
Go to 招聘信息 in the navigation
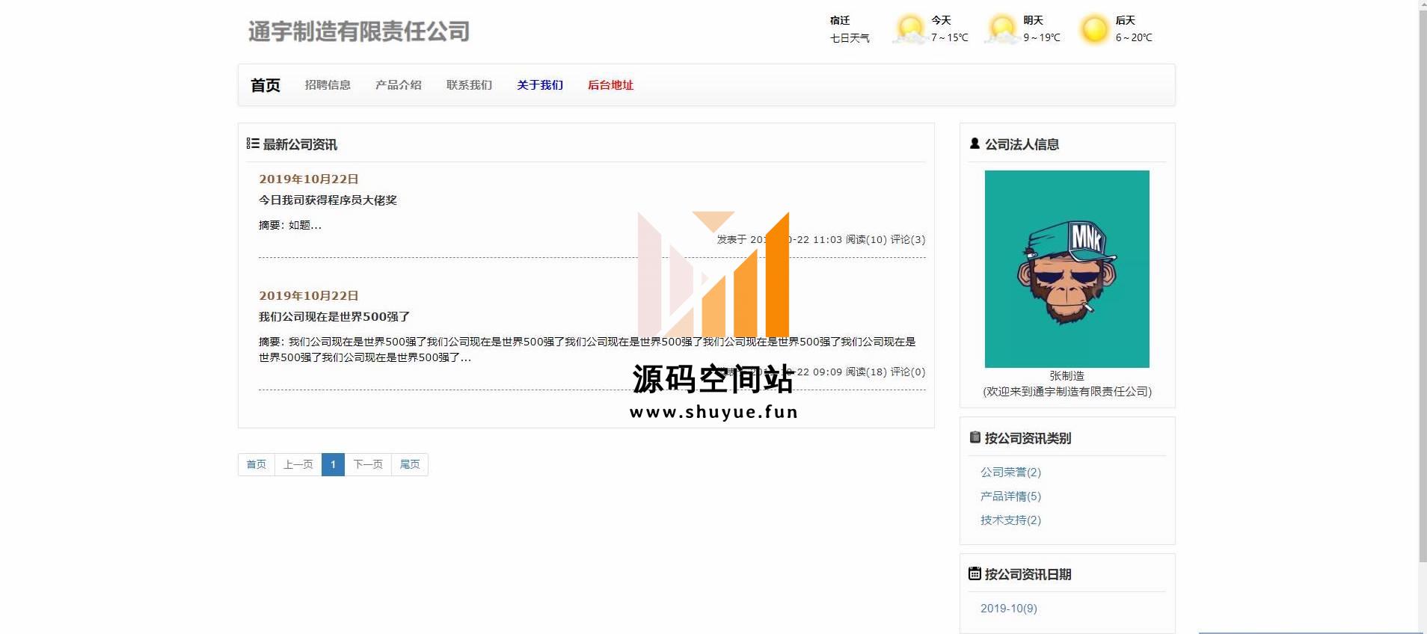coord(328,85)
